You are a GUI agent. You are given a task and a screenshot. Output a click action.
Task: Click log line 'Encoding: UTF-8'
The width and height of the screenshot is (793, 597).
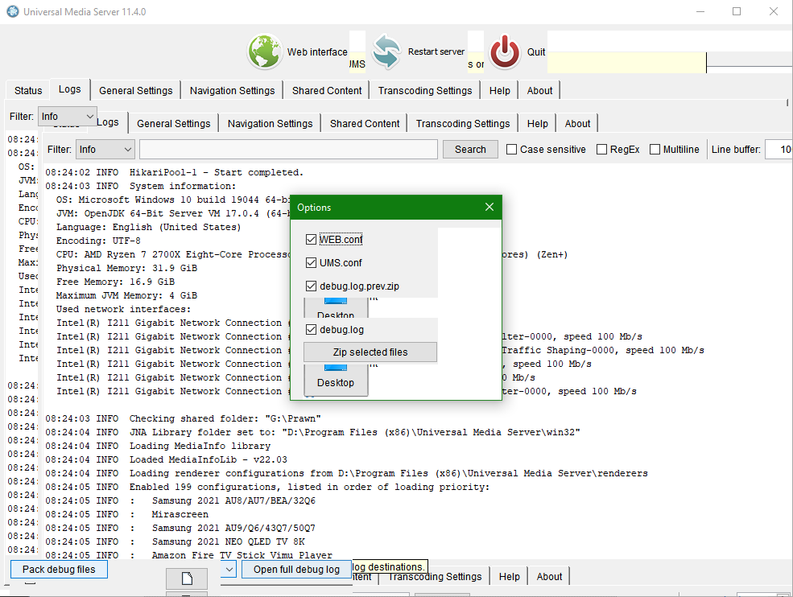(x=98, y=241)
